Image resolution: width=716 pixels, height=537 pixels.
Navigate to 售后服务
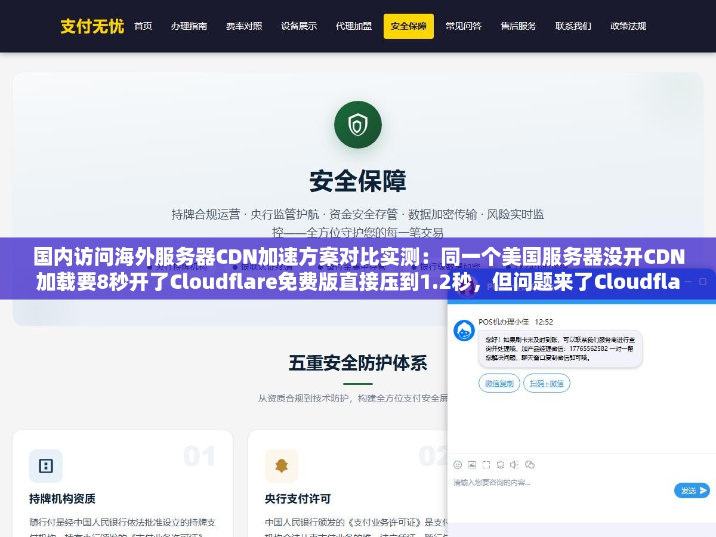[x=519, y=26]
